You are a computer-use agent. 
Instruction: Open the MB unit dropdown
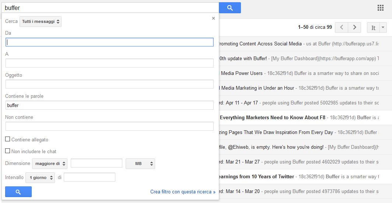(x=140, y=164)
